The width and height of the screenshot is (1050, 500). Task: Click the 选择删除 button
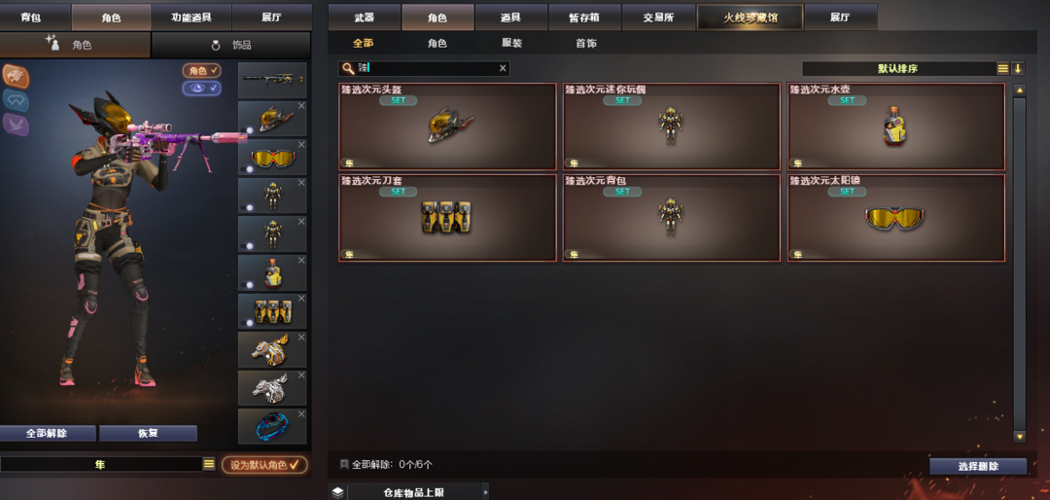click(978, 466)
